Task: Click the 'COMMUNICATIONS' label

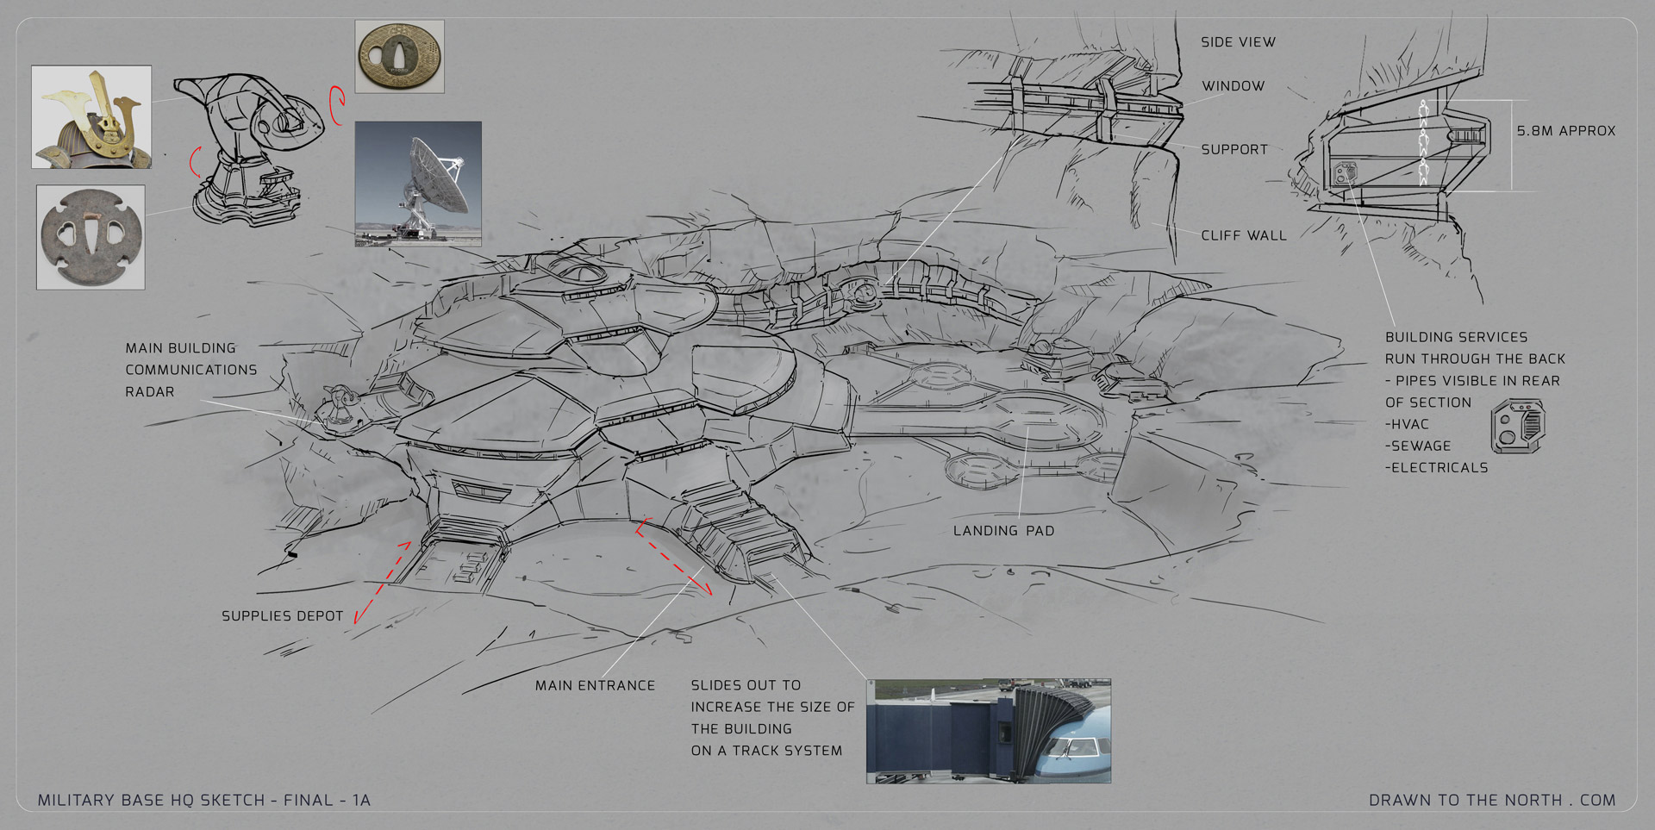Action: pos(191,370)
